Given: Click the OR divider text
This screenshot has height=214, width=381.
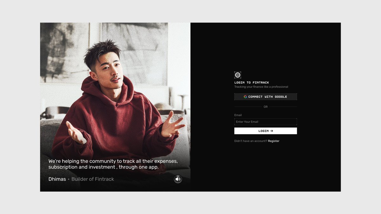Looking at the screenshot, I should [265, 107].
